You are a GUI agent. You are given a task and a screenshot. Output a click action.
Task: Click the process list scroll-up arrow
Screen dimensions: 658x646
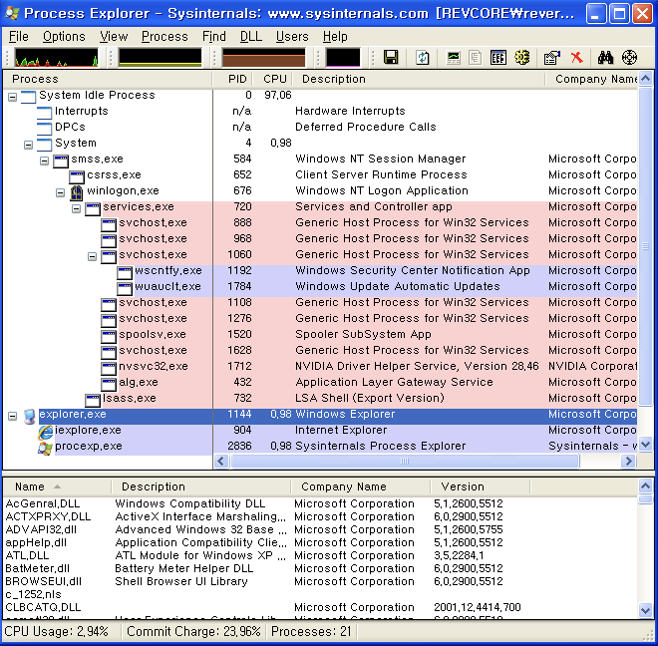click(x=645, y=79)
